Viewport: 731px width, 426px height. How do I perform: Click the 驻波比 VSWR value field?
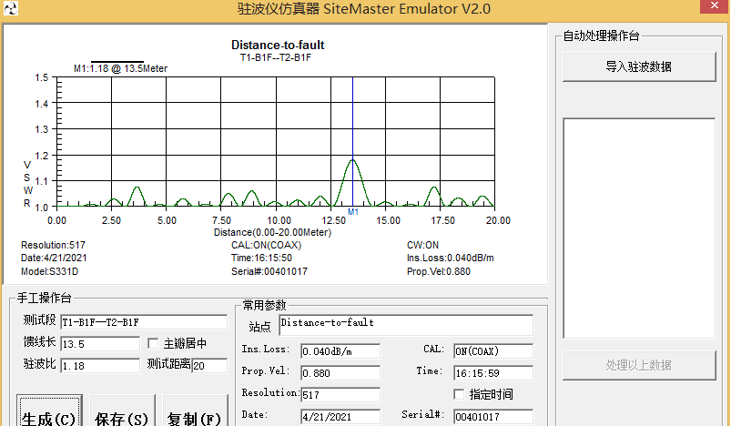(99, 365)
